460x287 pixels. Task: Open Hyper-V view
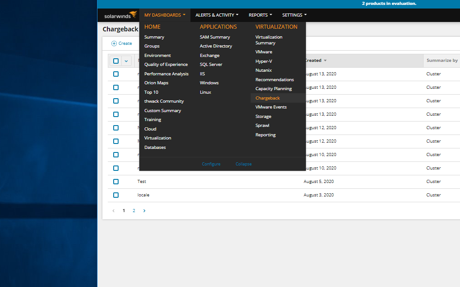(x=263, y=61)
